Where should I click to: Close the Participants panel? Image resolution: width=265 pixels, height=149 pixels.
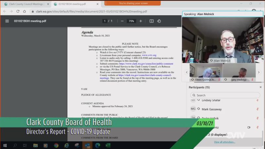(x=260, y=87)
